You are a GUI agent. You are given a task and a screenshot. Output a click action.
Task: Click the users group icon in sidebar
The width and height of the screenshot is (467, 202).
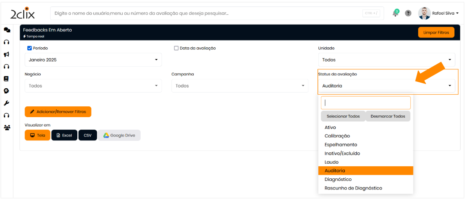coord(7,127)
